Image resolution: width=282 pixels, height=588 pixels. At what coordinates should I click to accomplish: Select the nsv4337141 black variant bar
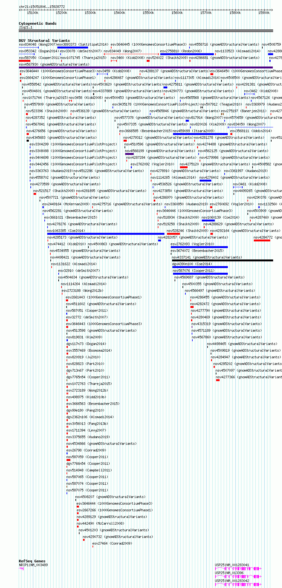[x=222, y=260]
